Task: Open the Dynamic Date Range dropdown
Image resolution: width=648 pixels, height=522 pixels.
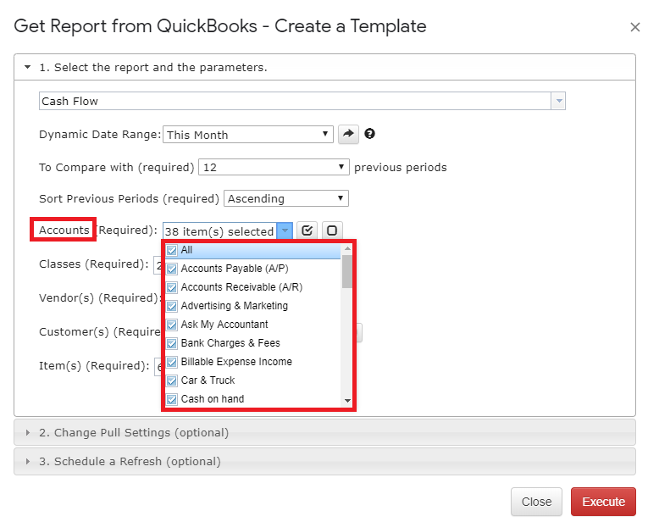Action: 248,135
